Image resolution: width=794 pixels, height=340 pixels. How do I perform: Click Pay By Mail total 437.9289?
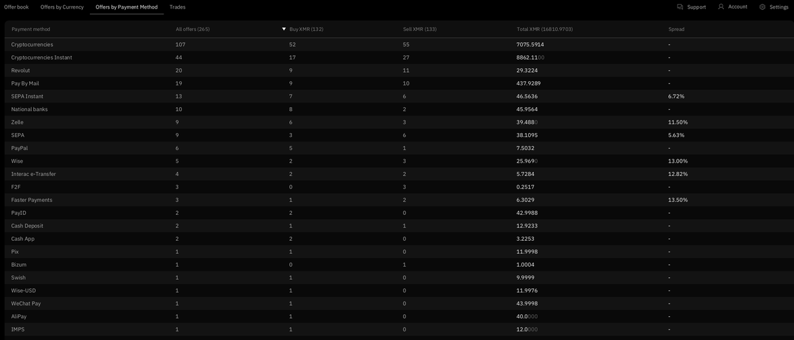pyautogui.click(x=529, y=83)
